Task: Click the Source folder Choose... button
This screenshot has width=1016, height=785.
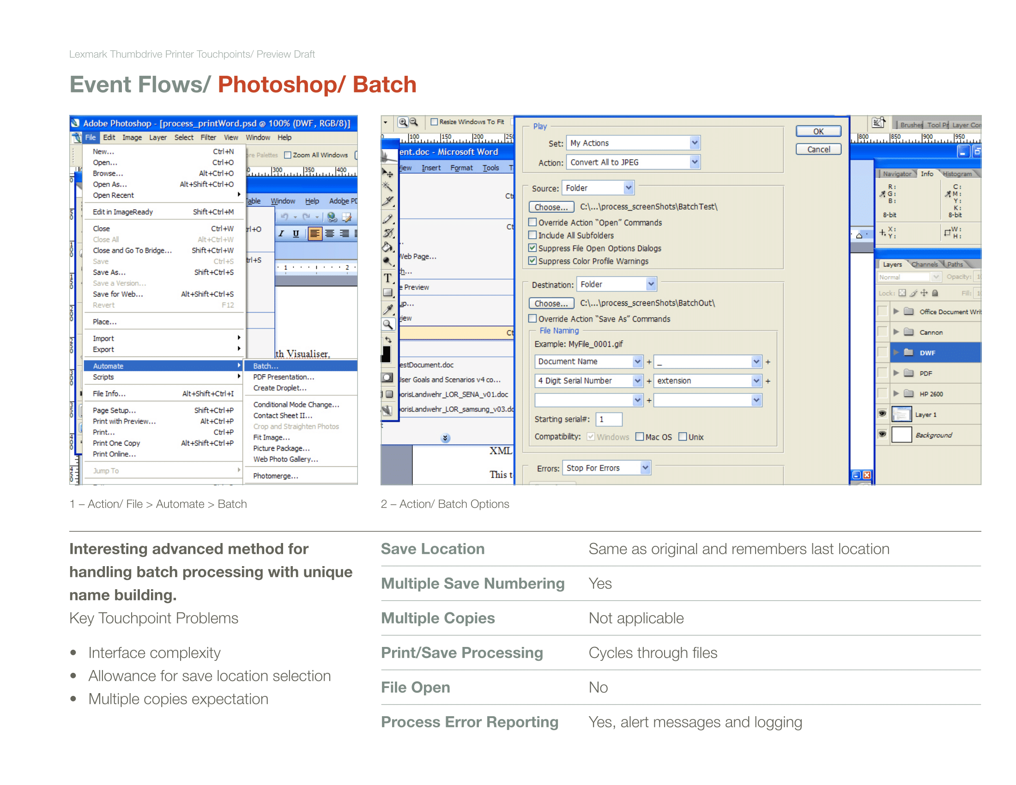Action: [551, 207]
